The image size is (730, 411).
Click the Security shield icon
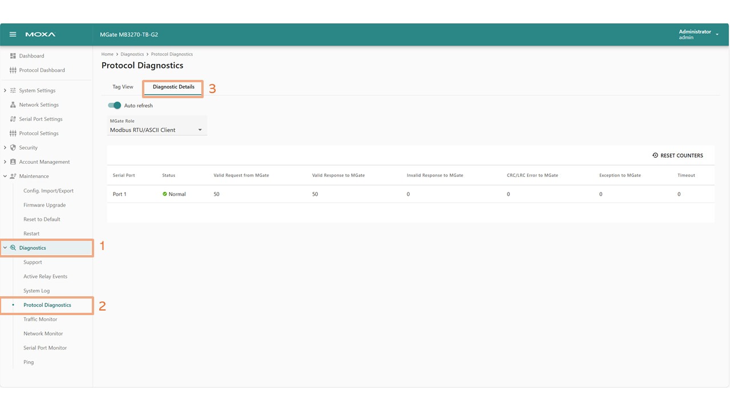(13, 148)
